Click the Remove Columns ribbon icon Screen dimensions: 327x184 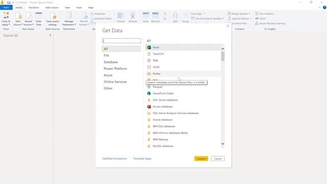point(133,16)
